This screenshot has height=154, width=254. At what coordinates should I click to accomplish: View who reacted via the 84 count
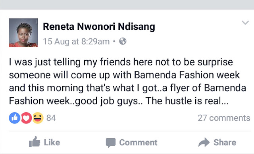click(51, 118)
